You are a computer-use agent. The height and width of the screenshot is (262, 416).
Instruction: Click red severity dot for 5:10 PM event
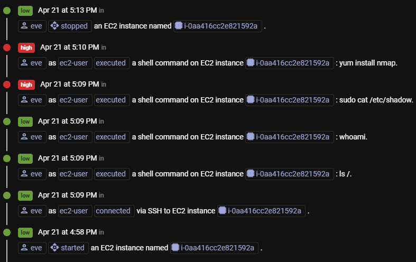coord(7,48)
